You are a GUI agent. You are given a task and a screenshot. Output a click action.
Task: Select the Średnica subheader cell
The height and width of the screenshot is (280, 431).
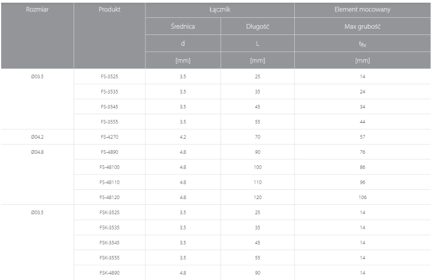[x=183, y=26]
